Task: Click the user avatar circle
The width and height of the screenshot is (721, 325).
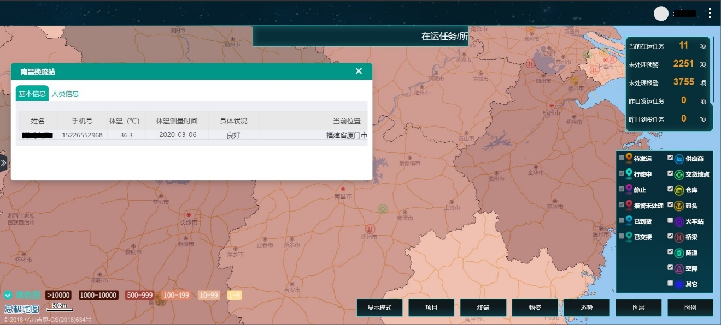Action: [x=661, y=14]
